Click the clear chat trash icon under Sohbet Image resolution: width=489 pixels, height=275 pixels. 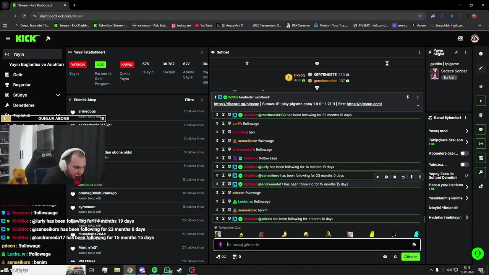point(247,63)
